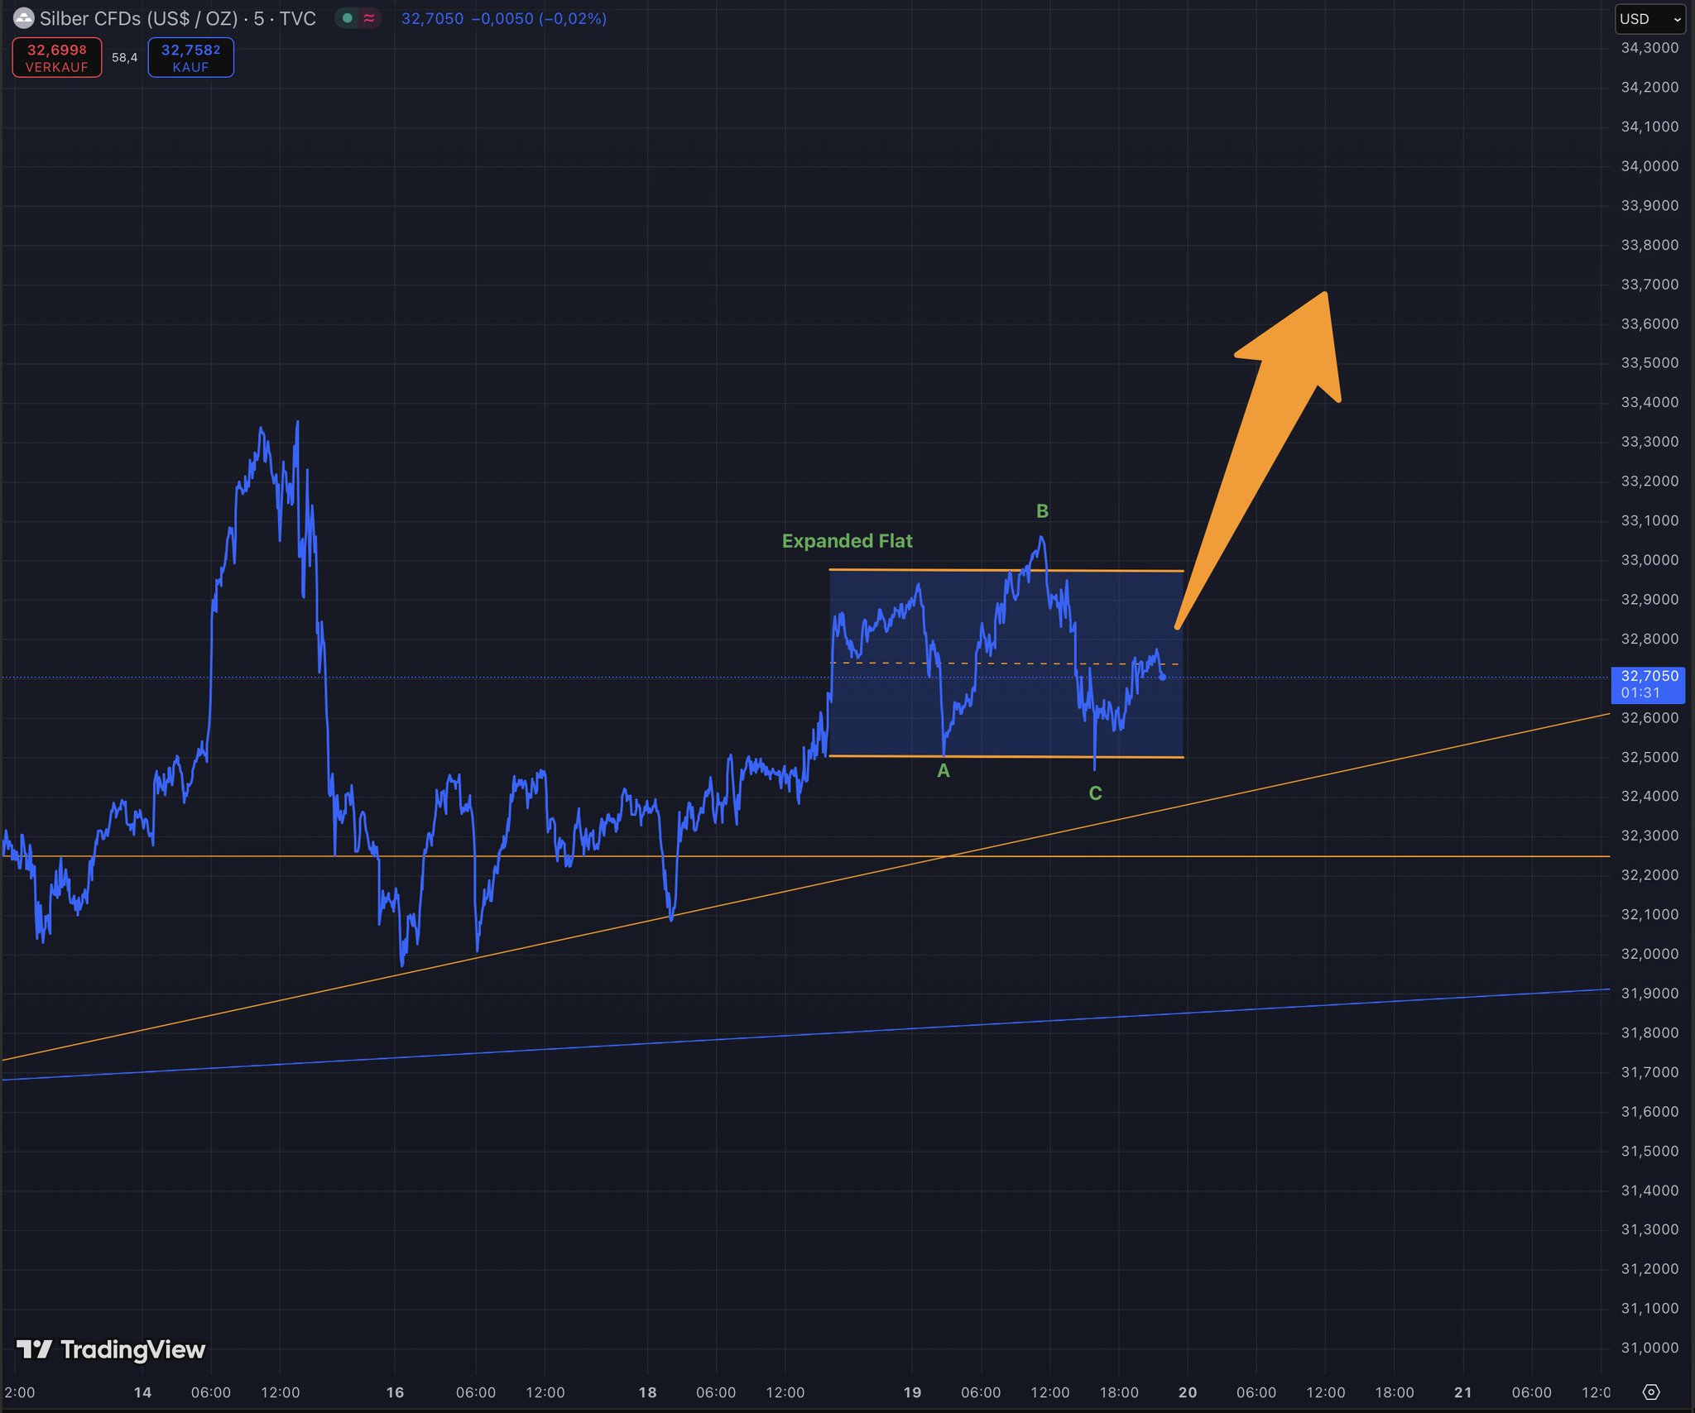Image resolution: width=1695 pixels, height=1413 pixels.
Task: Select the green A wave label
Action: [x=943, y=771]
